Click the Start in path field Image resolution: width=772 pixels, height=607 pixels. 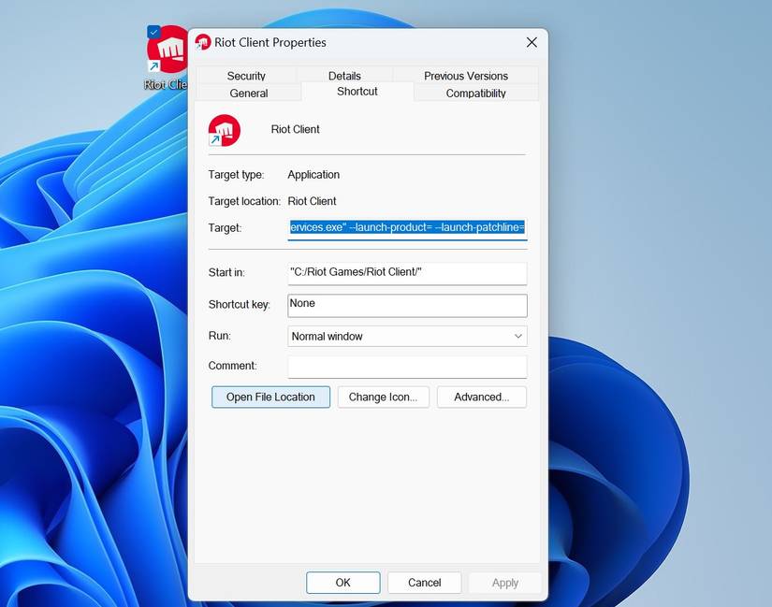pyautogui.click(x=407, y=273)
